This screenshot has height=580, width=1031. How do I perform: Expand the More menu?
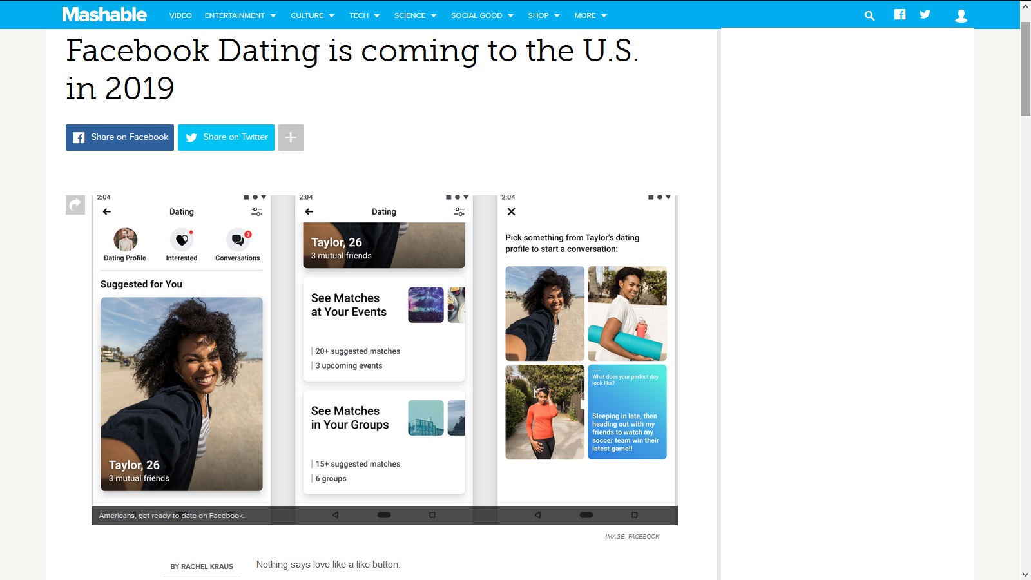591,15
